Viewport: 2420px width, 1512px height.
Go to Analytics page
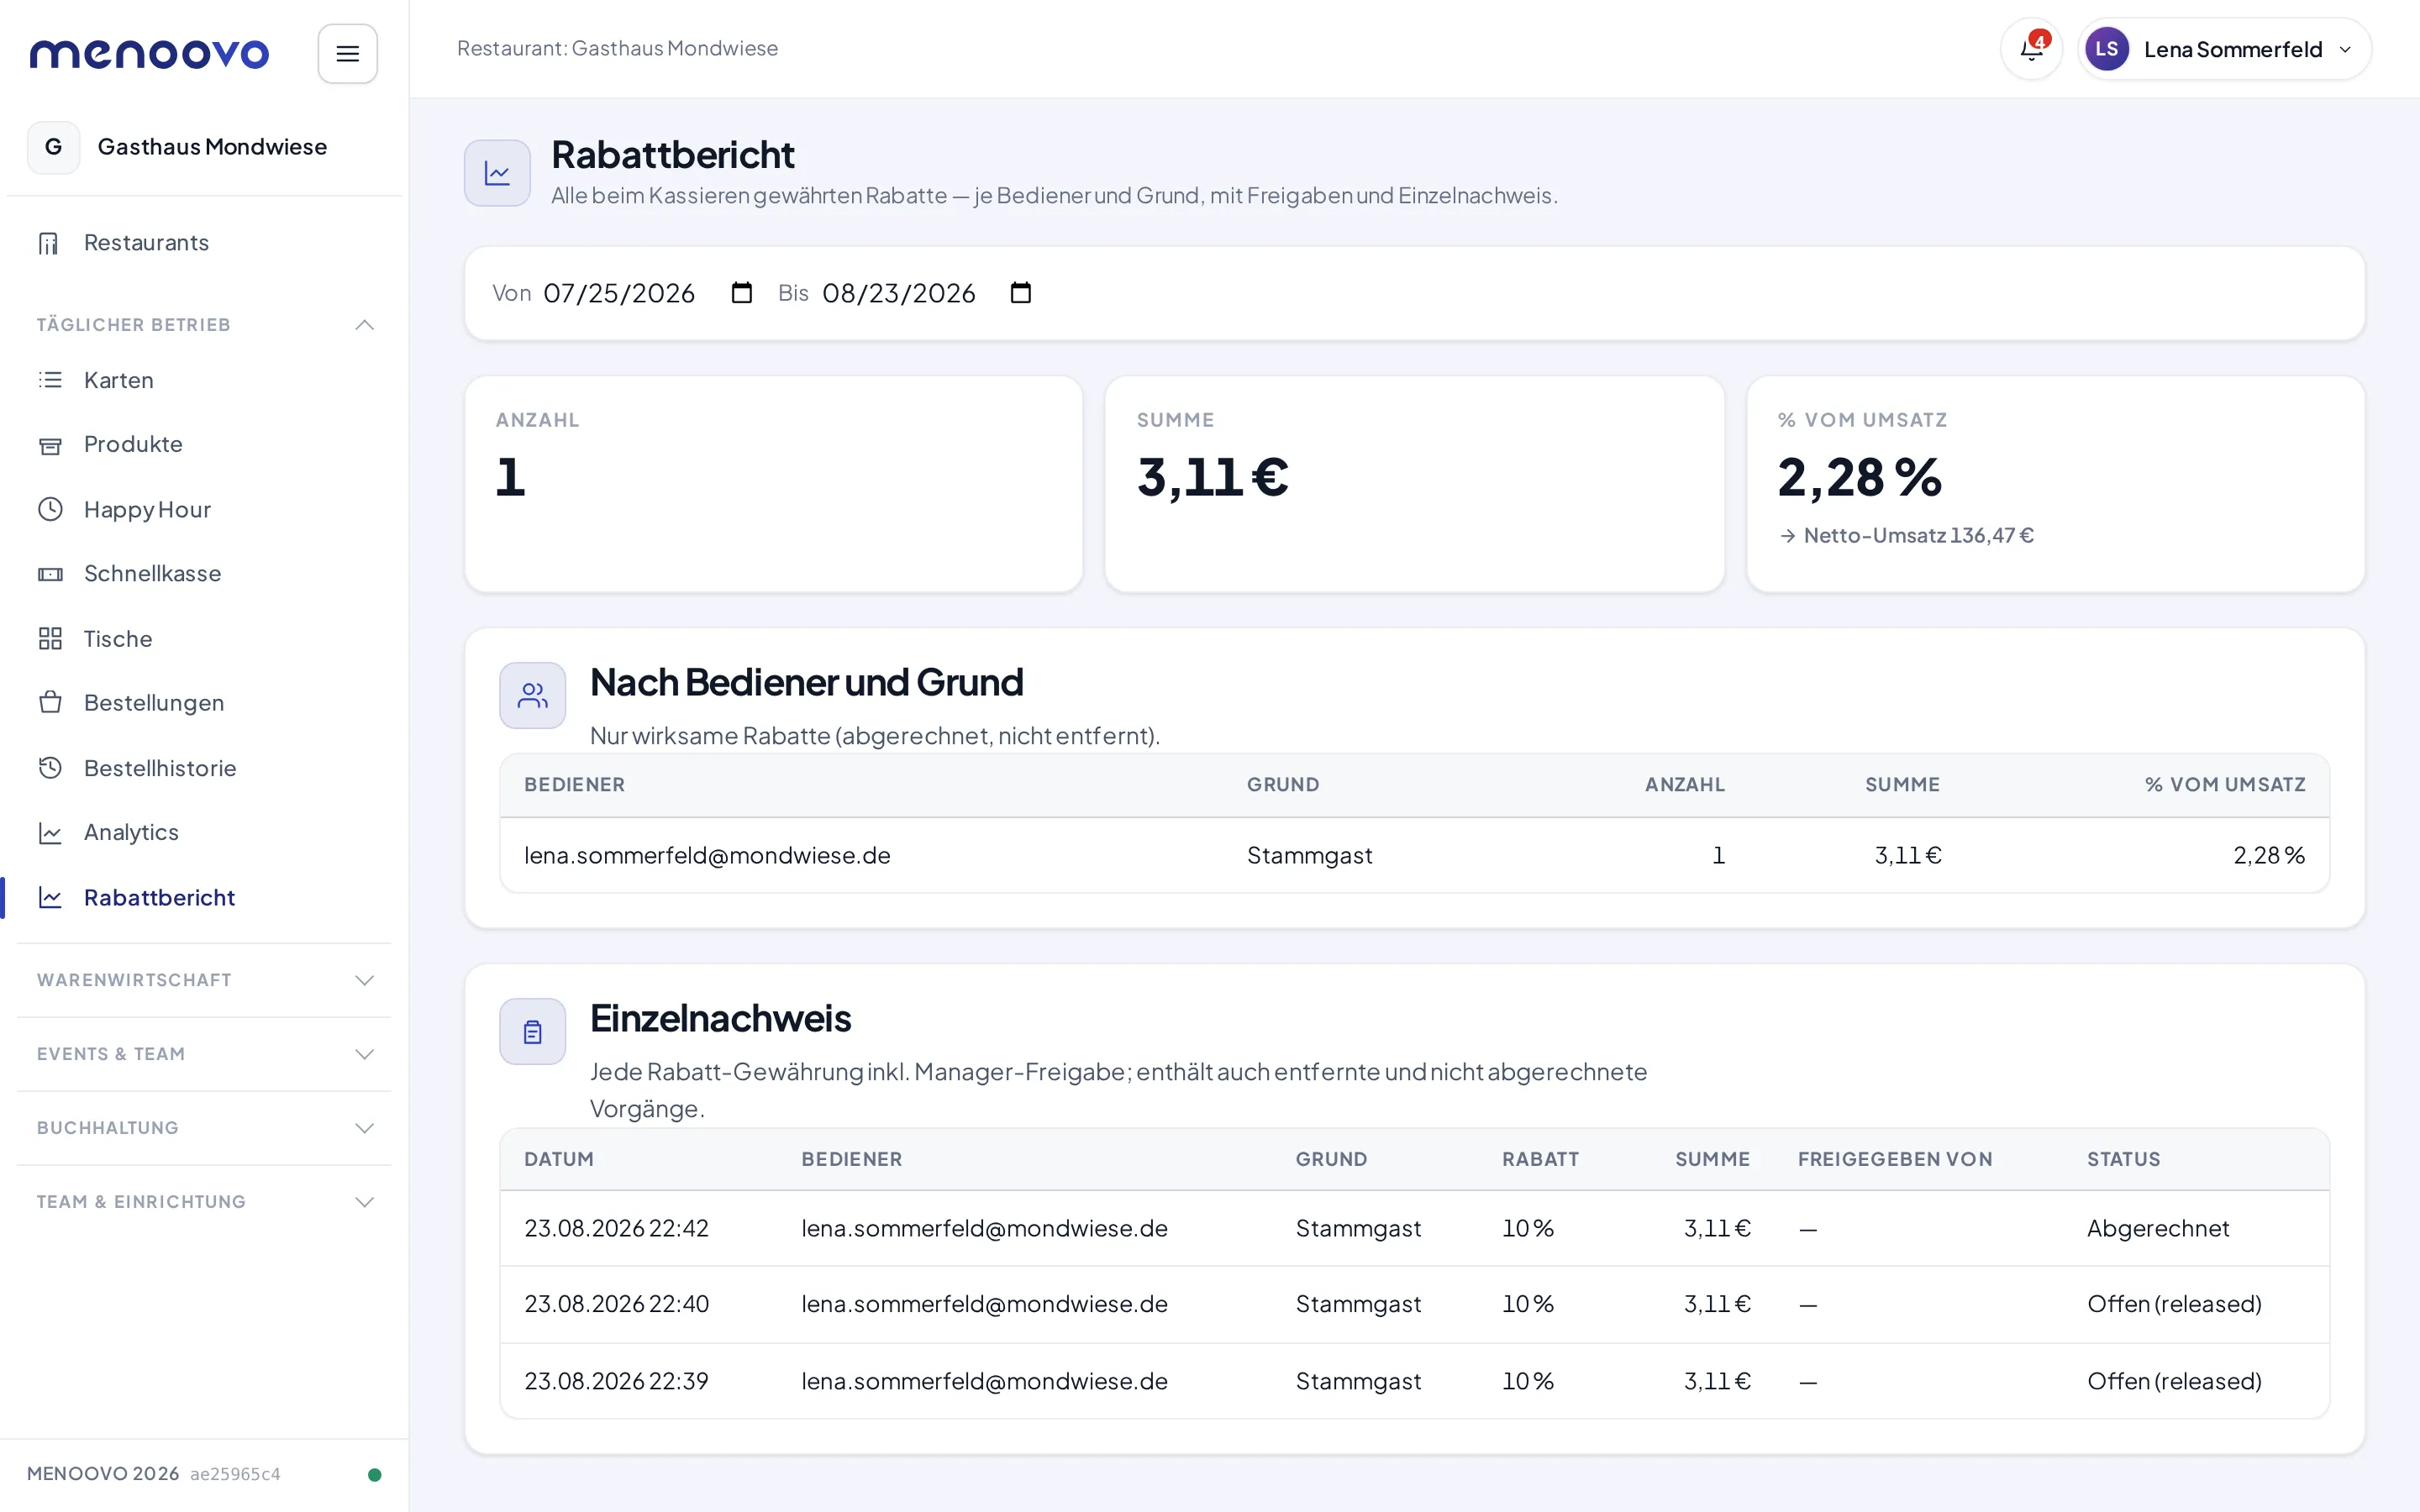coord(204,833)
